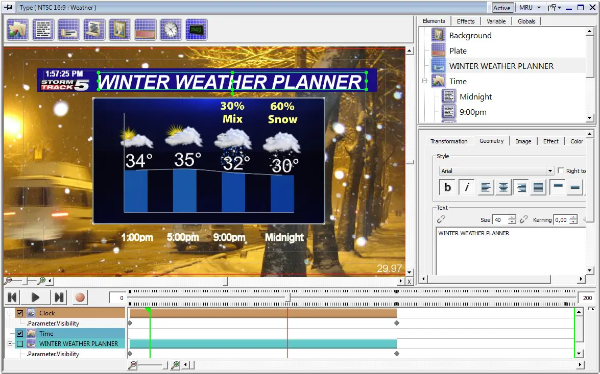Select the digital clock creation tool
The height and width of the screenshot is (374, 600).
(x=197, y=29)
